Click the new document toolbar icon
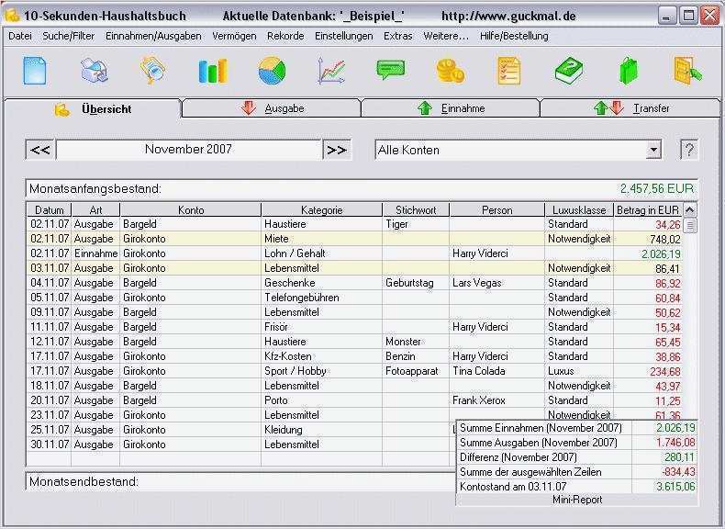Screen dimensions: 725x529 pyautogui.click(x=35, y=71)
